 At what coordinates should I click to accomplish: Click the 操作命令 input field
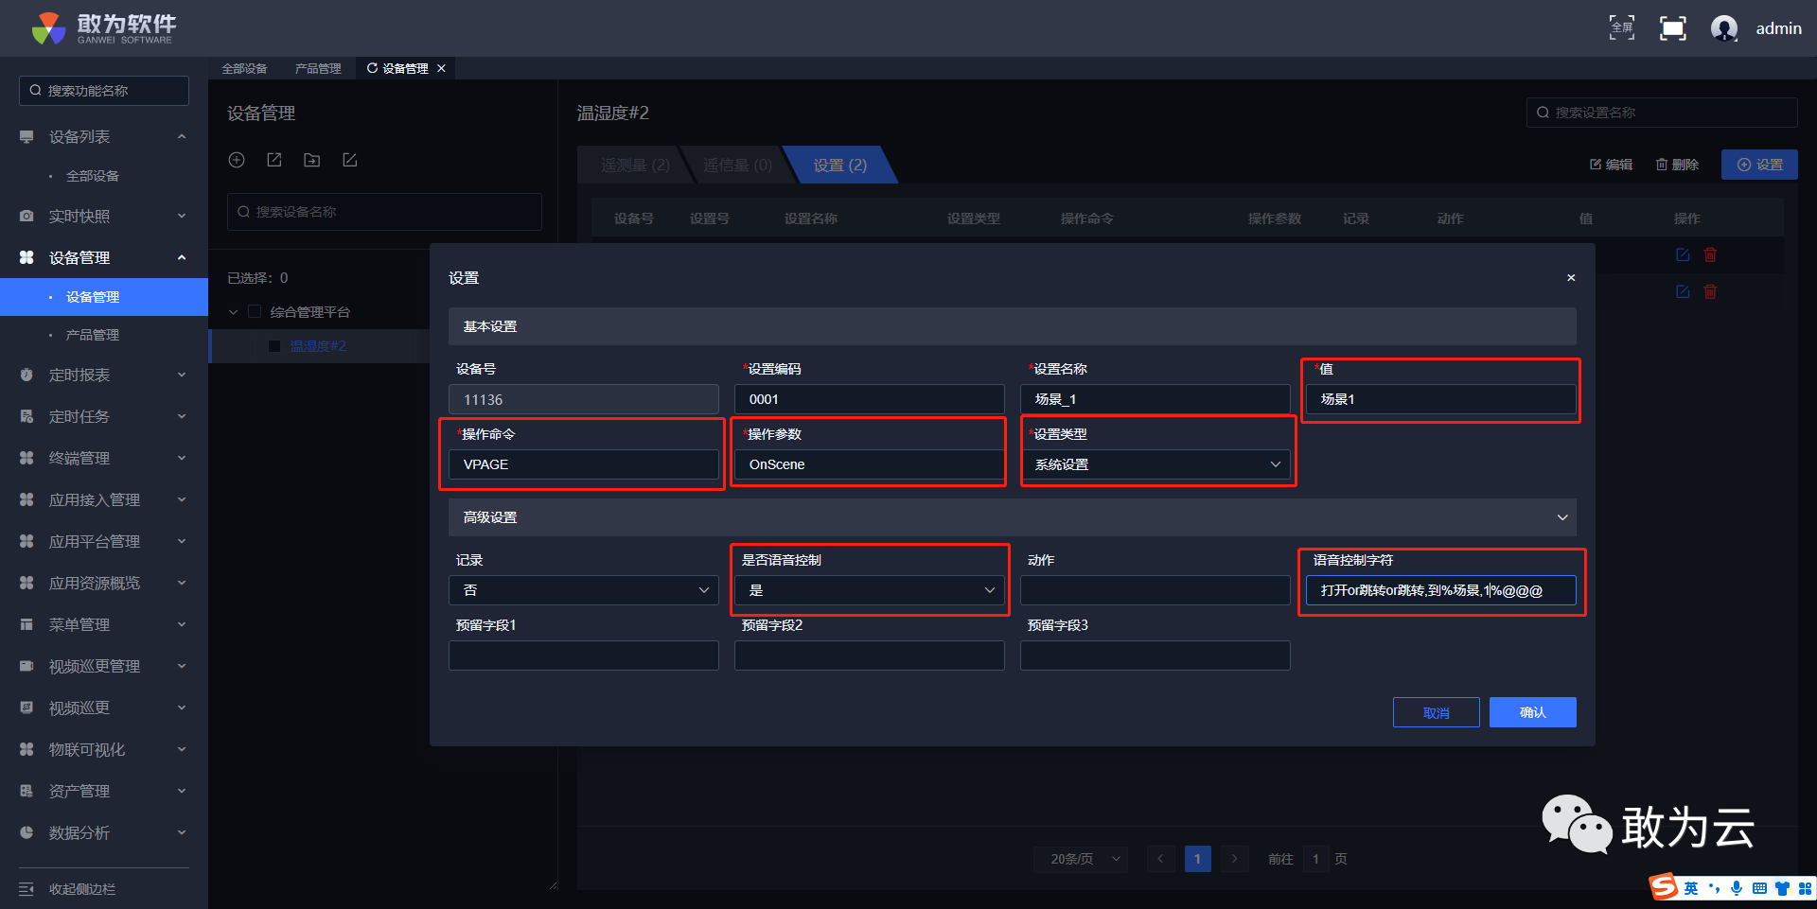point(584,464)
